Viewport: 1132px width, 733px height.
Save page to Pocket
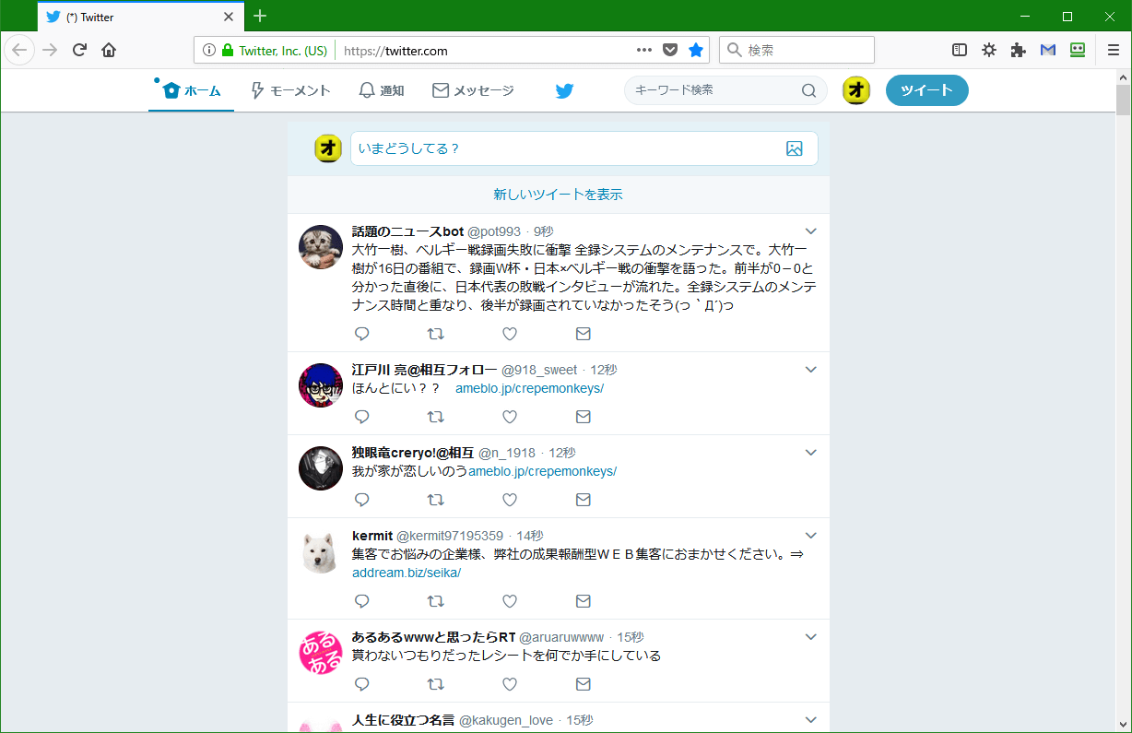click(x=671, y=50)
